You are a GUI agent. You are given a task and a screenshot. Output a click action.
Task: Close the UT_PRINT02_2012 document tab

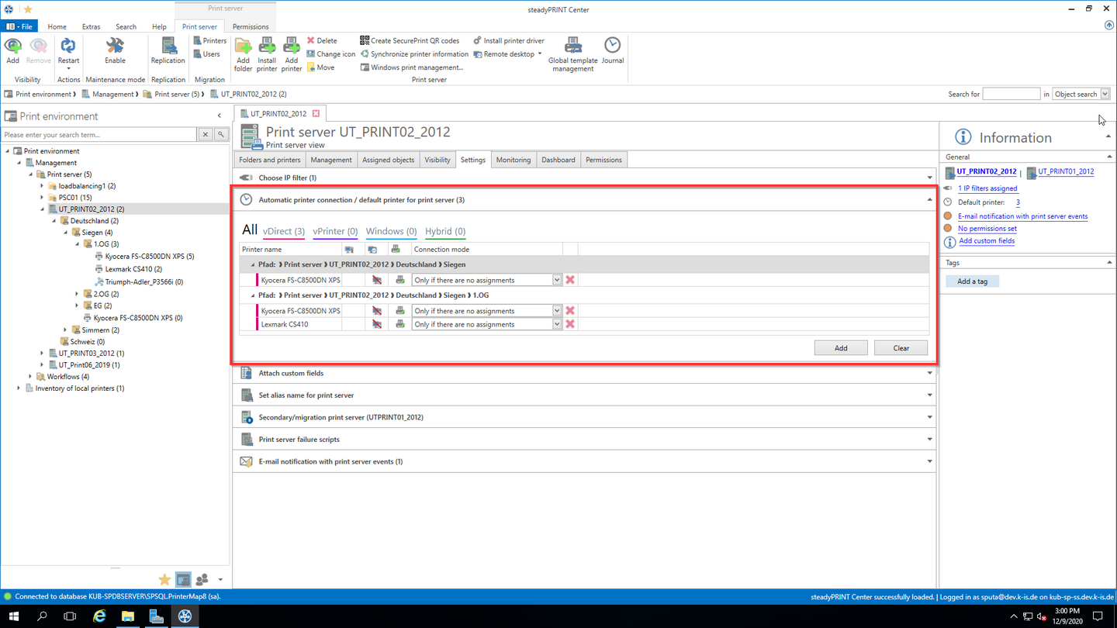(x=316, y=113)
